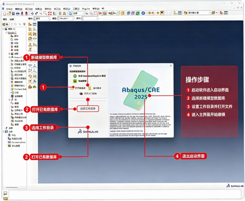Viewport: 245px width, 201px height.
Task: Toggle the rectangle drag-selection shape icon
Action: point(96,13)
